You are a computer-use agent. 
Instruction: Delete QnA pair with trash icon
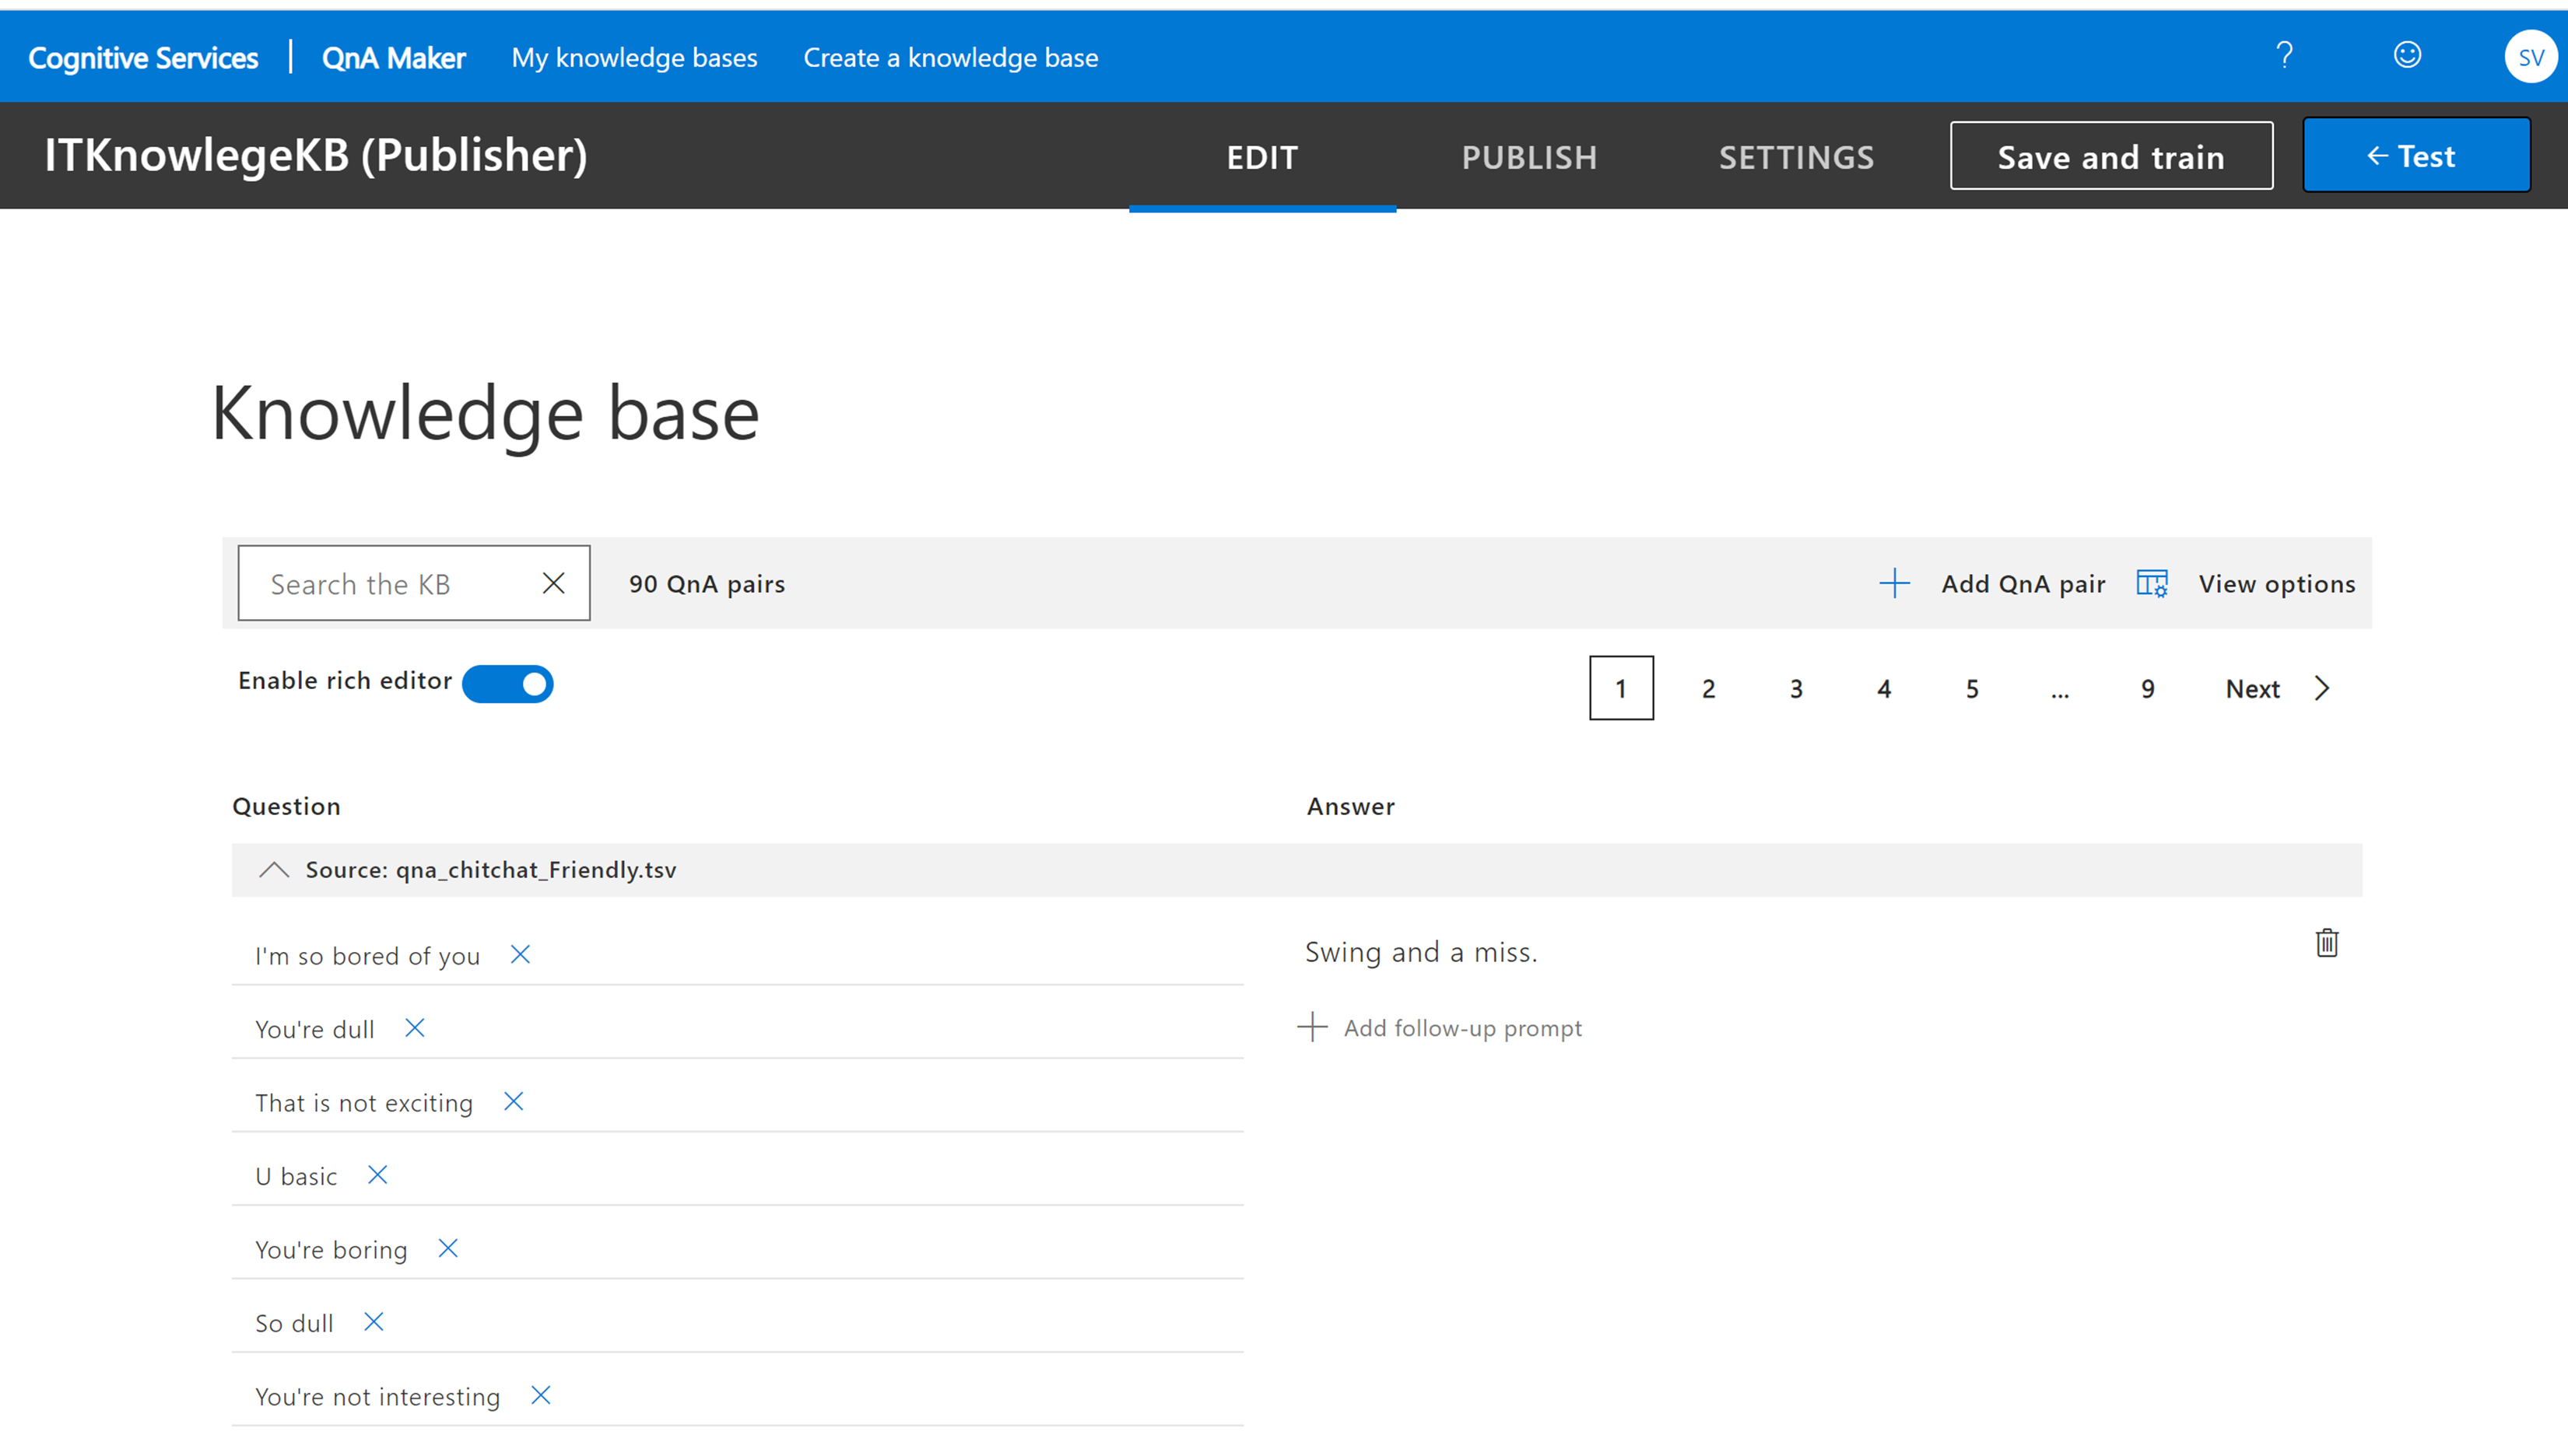(x=2327, y=943)
